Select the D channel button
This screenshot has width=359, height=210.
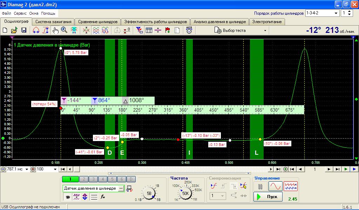[x=131, y=179]
